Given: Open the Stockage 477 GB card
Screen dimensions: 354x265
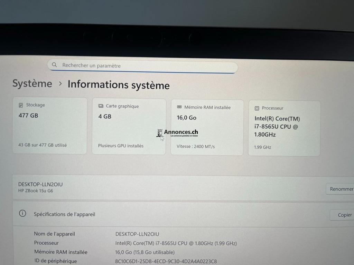Looking at the screenshot, I should [x=49, y=126].
